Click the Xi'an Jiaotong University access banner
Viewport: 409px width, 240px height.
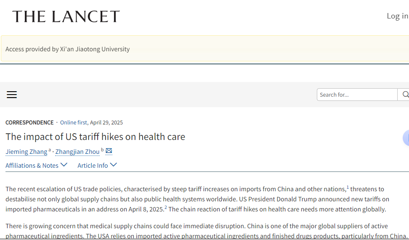click(x=67, y=49)
